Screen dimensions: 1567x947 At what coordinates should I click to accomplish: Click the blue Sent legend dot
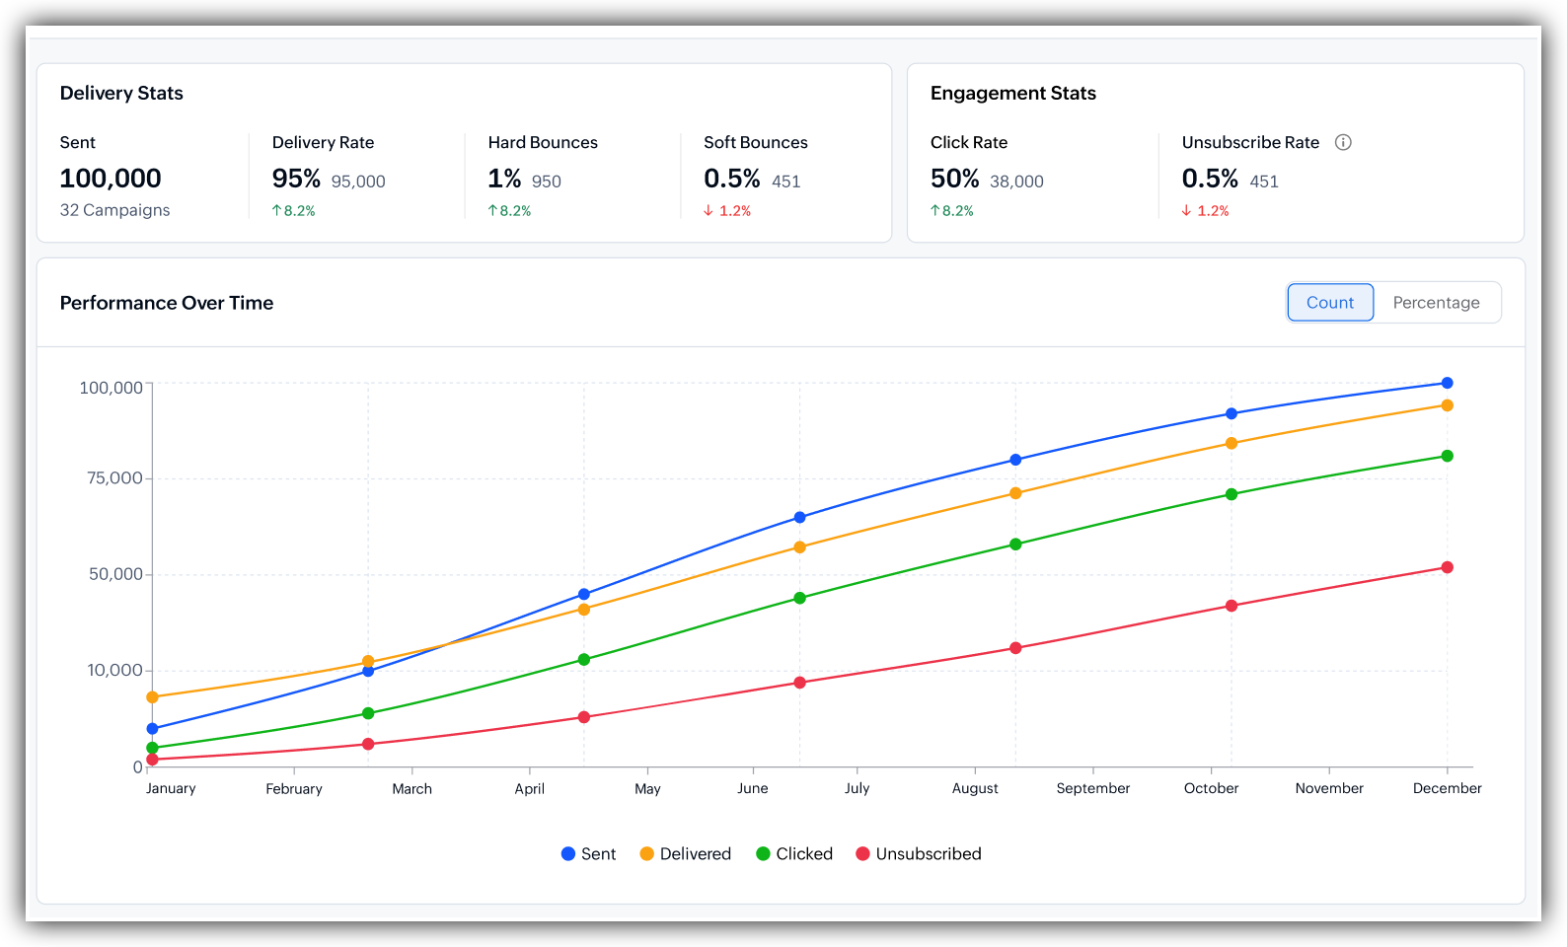[568, 854]
